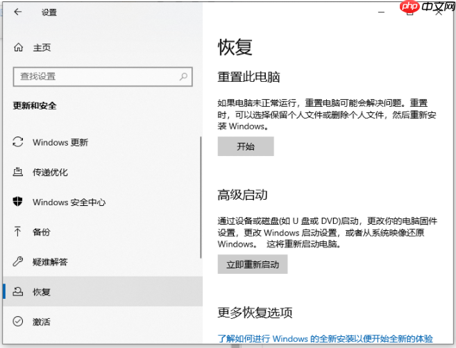Click the magnifier icon in search box

(x=183, y=76)
